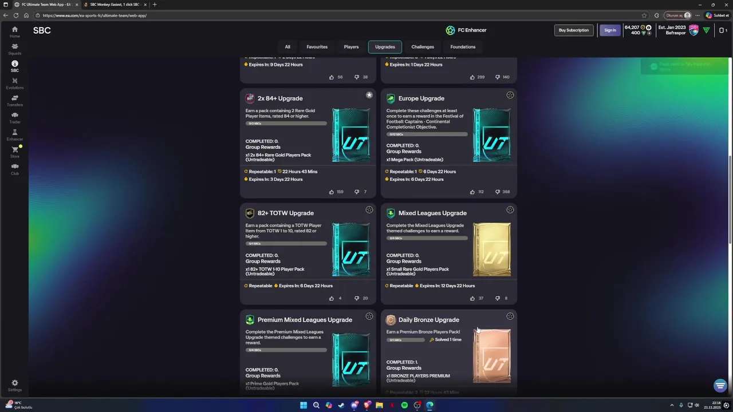
Task: Open the Club sidebar item
Action: click(x=14, y=169)
